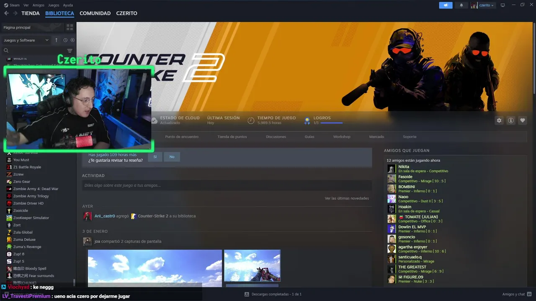Image resolution: width=536 pixels, height=301 pixels.
Task: Click friend agartha enjoyer in list
Action: point(422,249)
